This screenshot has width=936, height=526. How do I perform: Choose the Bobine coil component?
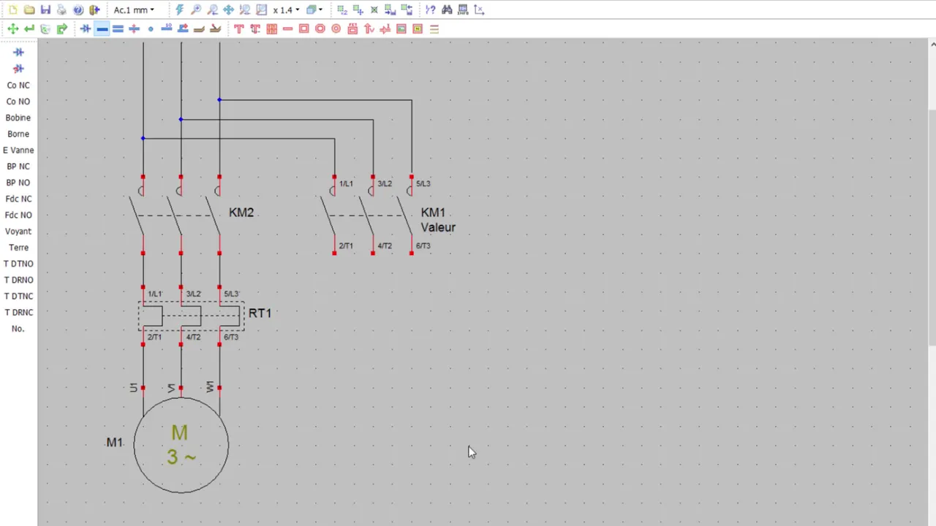[x=18, y=118]
